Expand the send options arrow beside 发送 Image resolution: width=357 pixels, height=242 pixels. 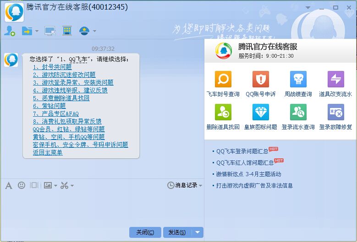pyautogui.click(x=198, y=232)
